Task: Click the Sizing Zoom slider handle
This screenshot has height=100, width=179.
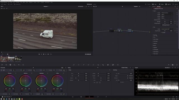Action: point(76,78)
